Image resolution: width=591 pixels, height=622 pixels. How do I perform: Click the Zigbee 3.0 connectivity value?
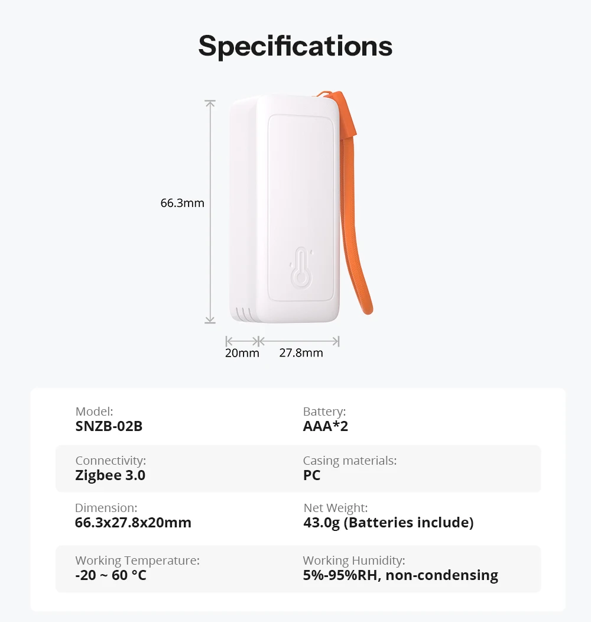point(111,475)
